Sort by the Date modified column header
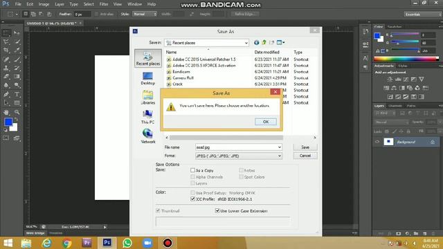Screen dimensions: 443x249 tap(266, 53)
